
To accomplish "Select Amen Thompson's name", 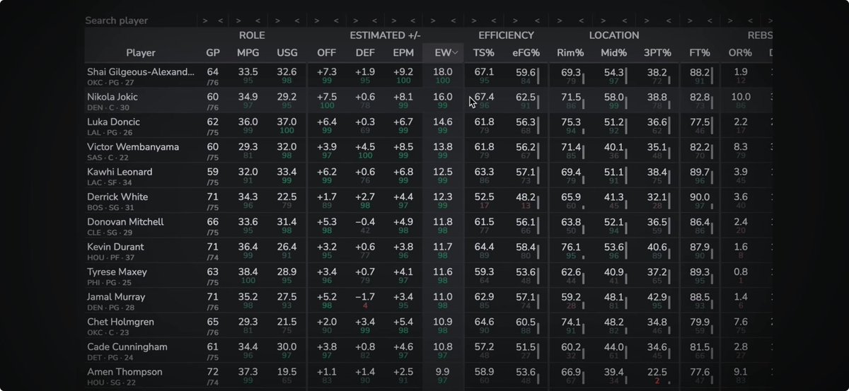I will 125,372.
